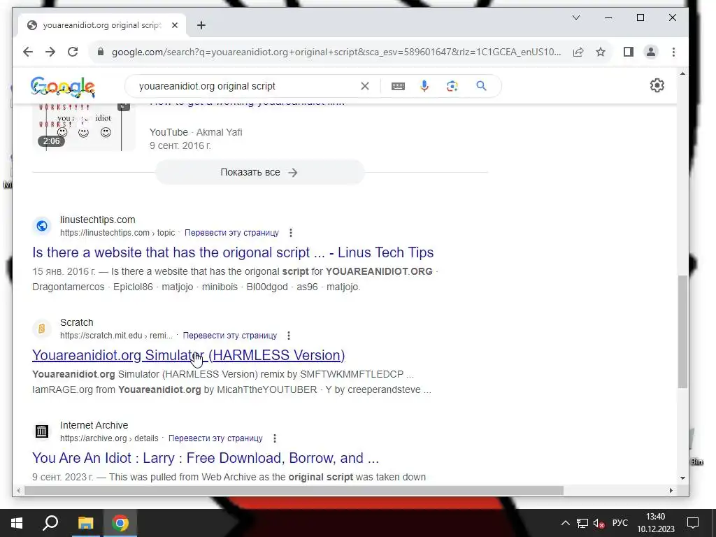Open Youareanidiot.org Simulator (HARMLESS Version) link
The image size is (716, 537).
(x=189, y=355)
